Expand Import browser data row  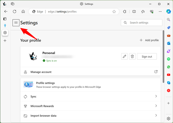coord(91,116)
